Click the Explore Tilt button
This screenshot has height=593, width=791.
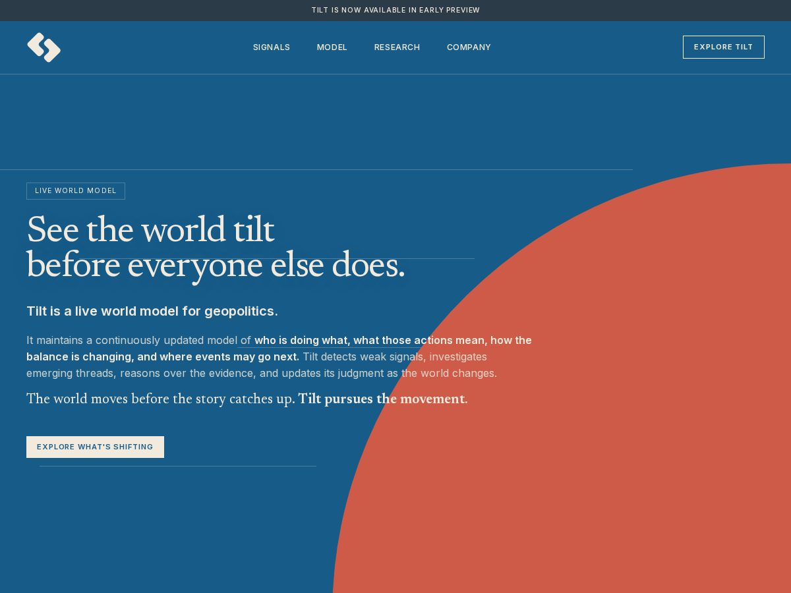(x=723, y=47)
